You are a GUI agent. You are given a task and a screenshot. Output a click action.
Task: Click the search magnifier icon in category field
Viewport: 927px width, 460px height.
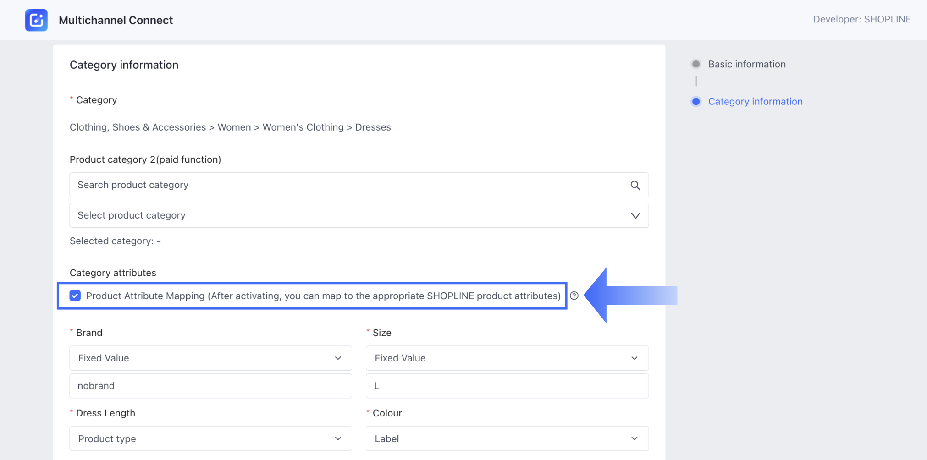(x=635, y=185)
